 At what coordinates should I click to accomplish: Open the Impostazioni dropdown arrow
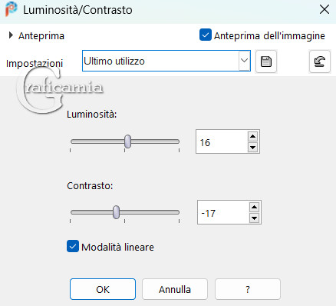coord(244,61)
